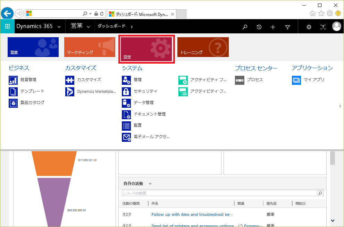
Task: Click the right arrow to see more settings groups
Action: (x=340, y=106)
